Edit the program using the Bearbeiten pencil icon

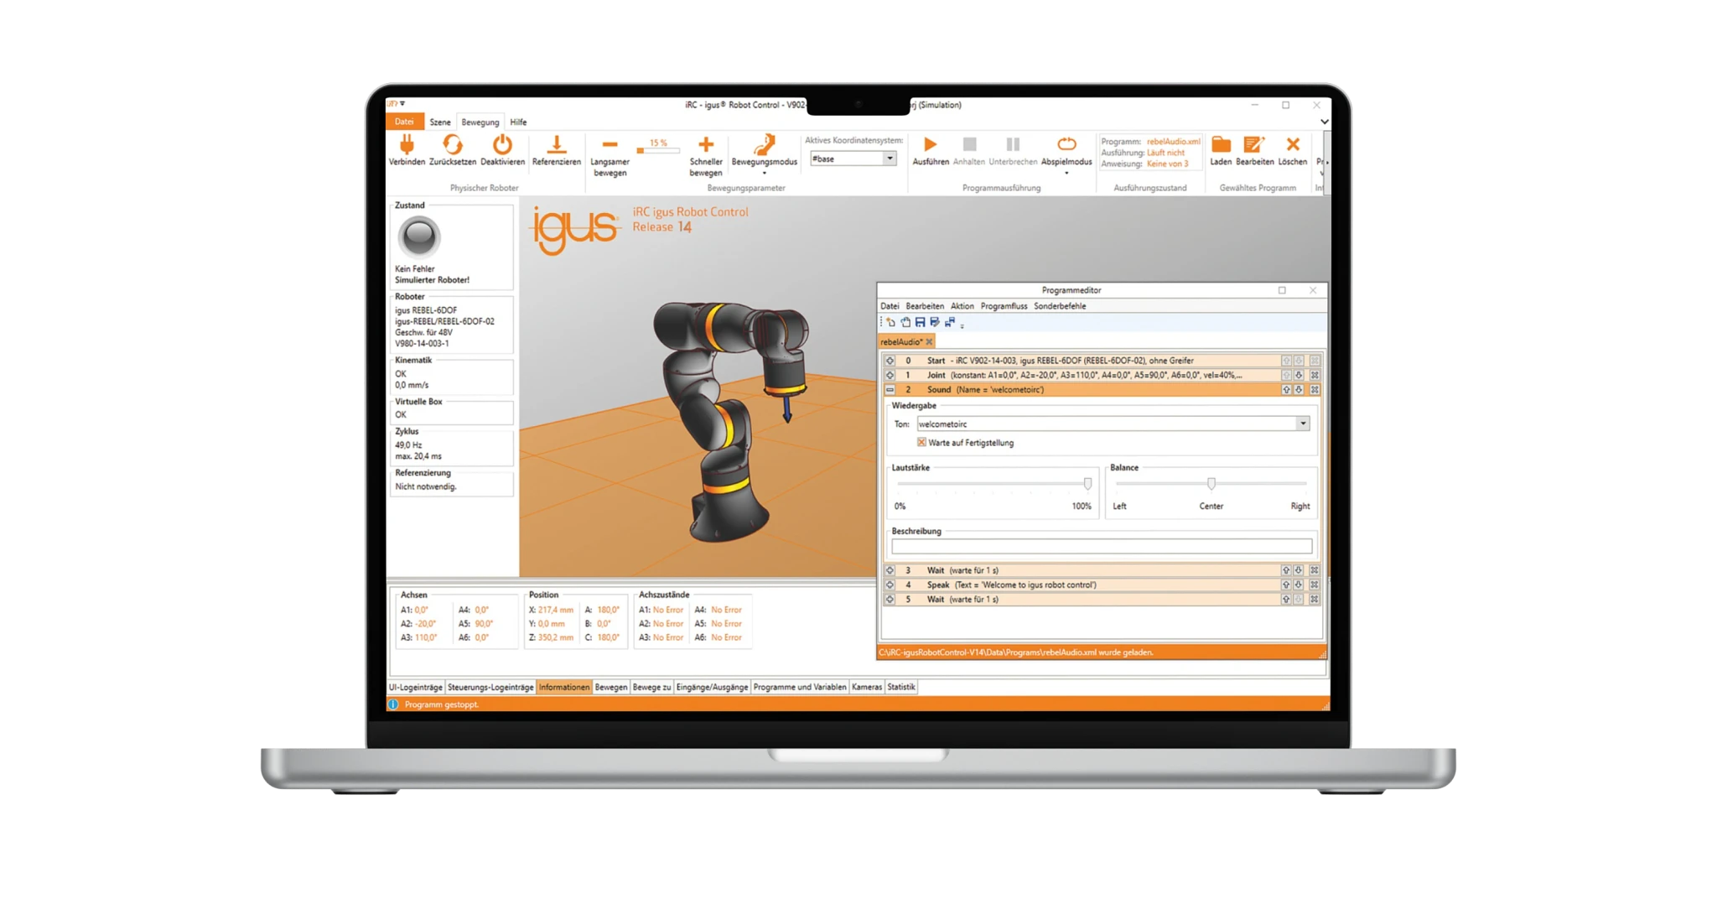[1254, 144]
